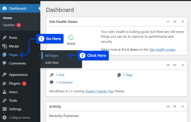191x122 pixels.
Task: Click the comment icon beside 1 Comment
Action: point(52,82)
